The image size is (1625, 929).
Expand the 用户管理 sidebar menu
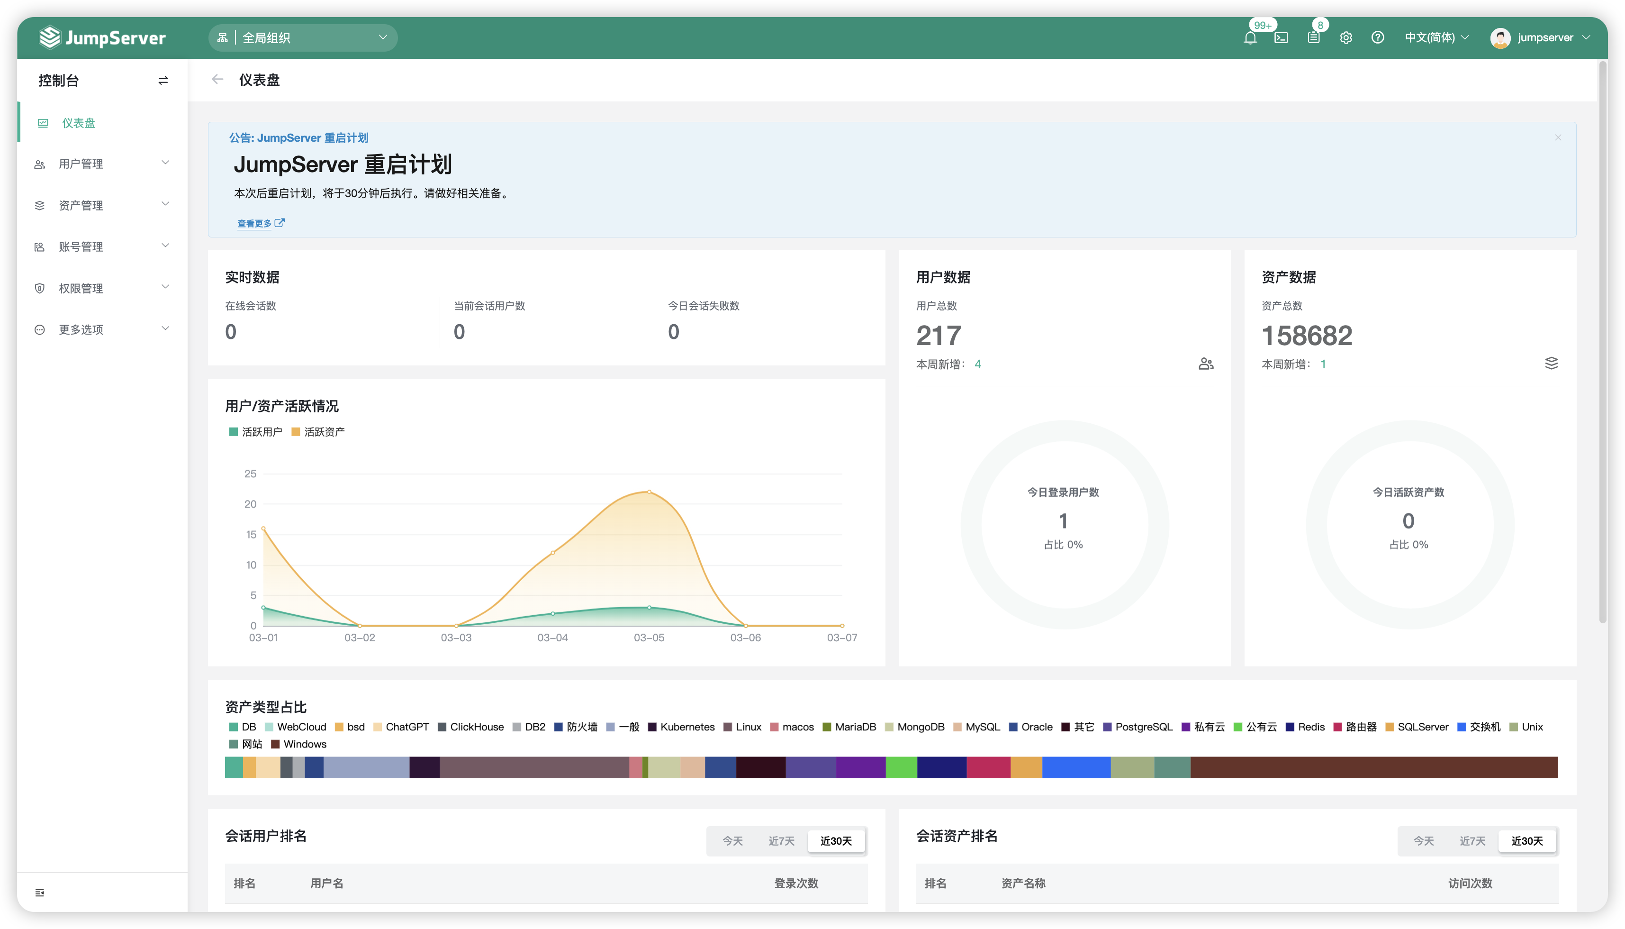(102, 164)
